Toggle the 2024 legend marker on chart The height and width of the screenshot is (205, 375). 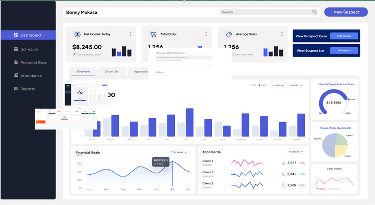click(x=259, y=85)
